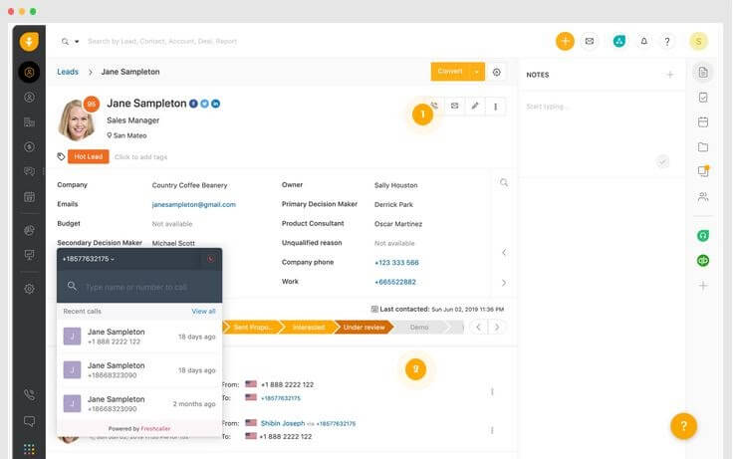Open the apps grid switcher icon
The image size is (736, 459).
coord(29,449)
